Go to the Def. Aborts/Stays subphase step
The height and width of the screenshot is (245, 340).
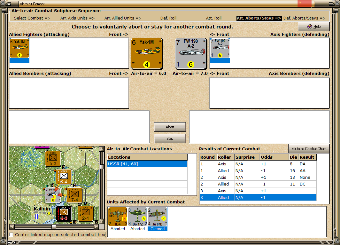304,18
